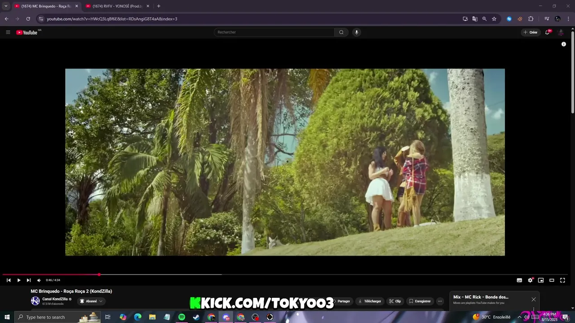Open the Shazam browser extension

509,19
